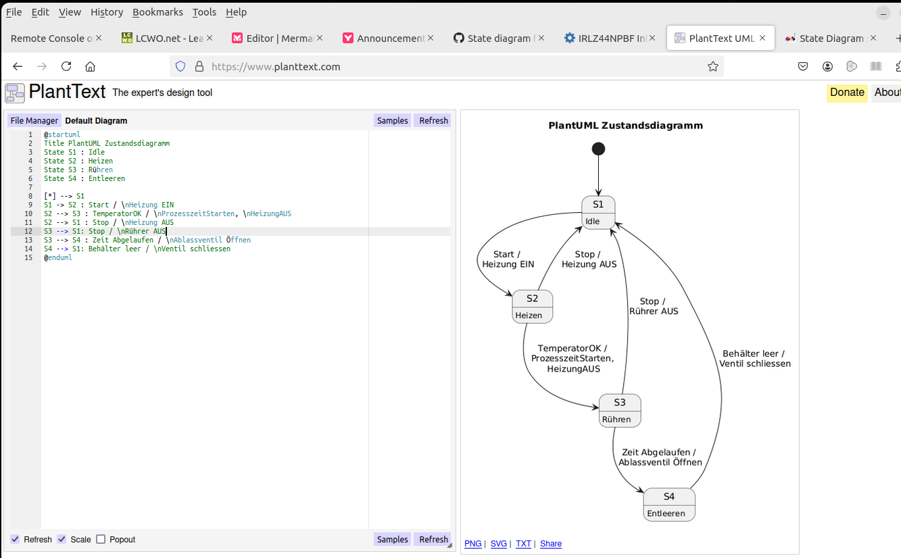Click the reader view library icon in toolbar
This screenshot has height=558, width=901.
876,66
